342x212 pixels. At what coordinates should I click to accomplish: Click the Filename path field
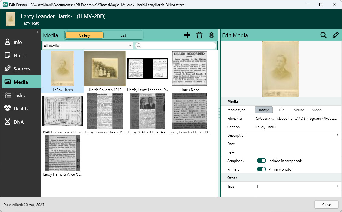[x=296, y=119]
